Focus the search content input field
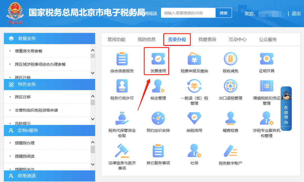 [x=188, y=13]
